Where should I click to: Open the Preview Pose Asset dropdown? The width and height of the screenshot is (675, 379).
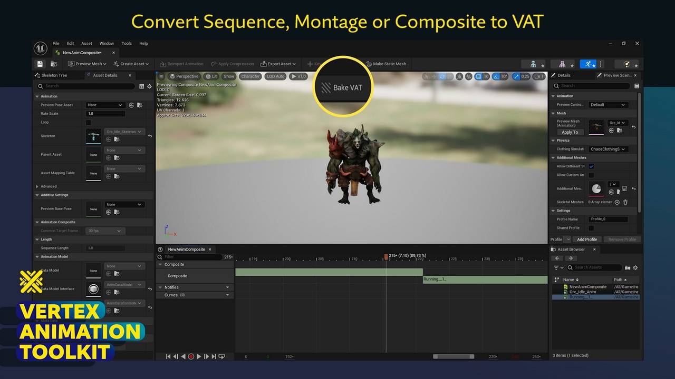[105, 105]
